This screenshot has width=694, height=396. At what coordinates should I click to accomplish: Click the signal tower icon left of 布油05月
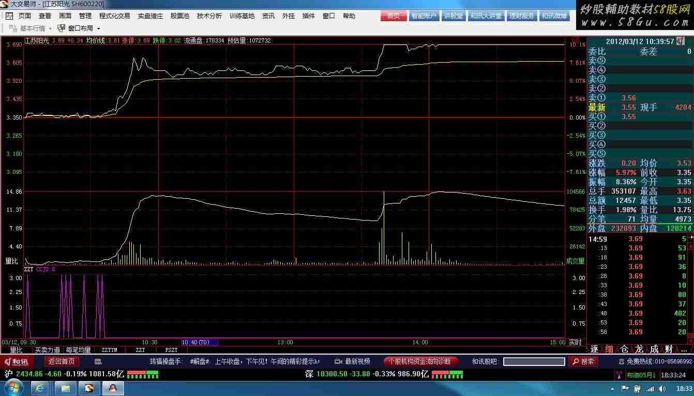pyautogui.click(x=618, y=374)
